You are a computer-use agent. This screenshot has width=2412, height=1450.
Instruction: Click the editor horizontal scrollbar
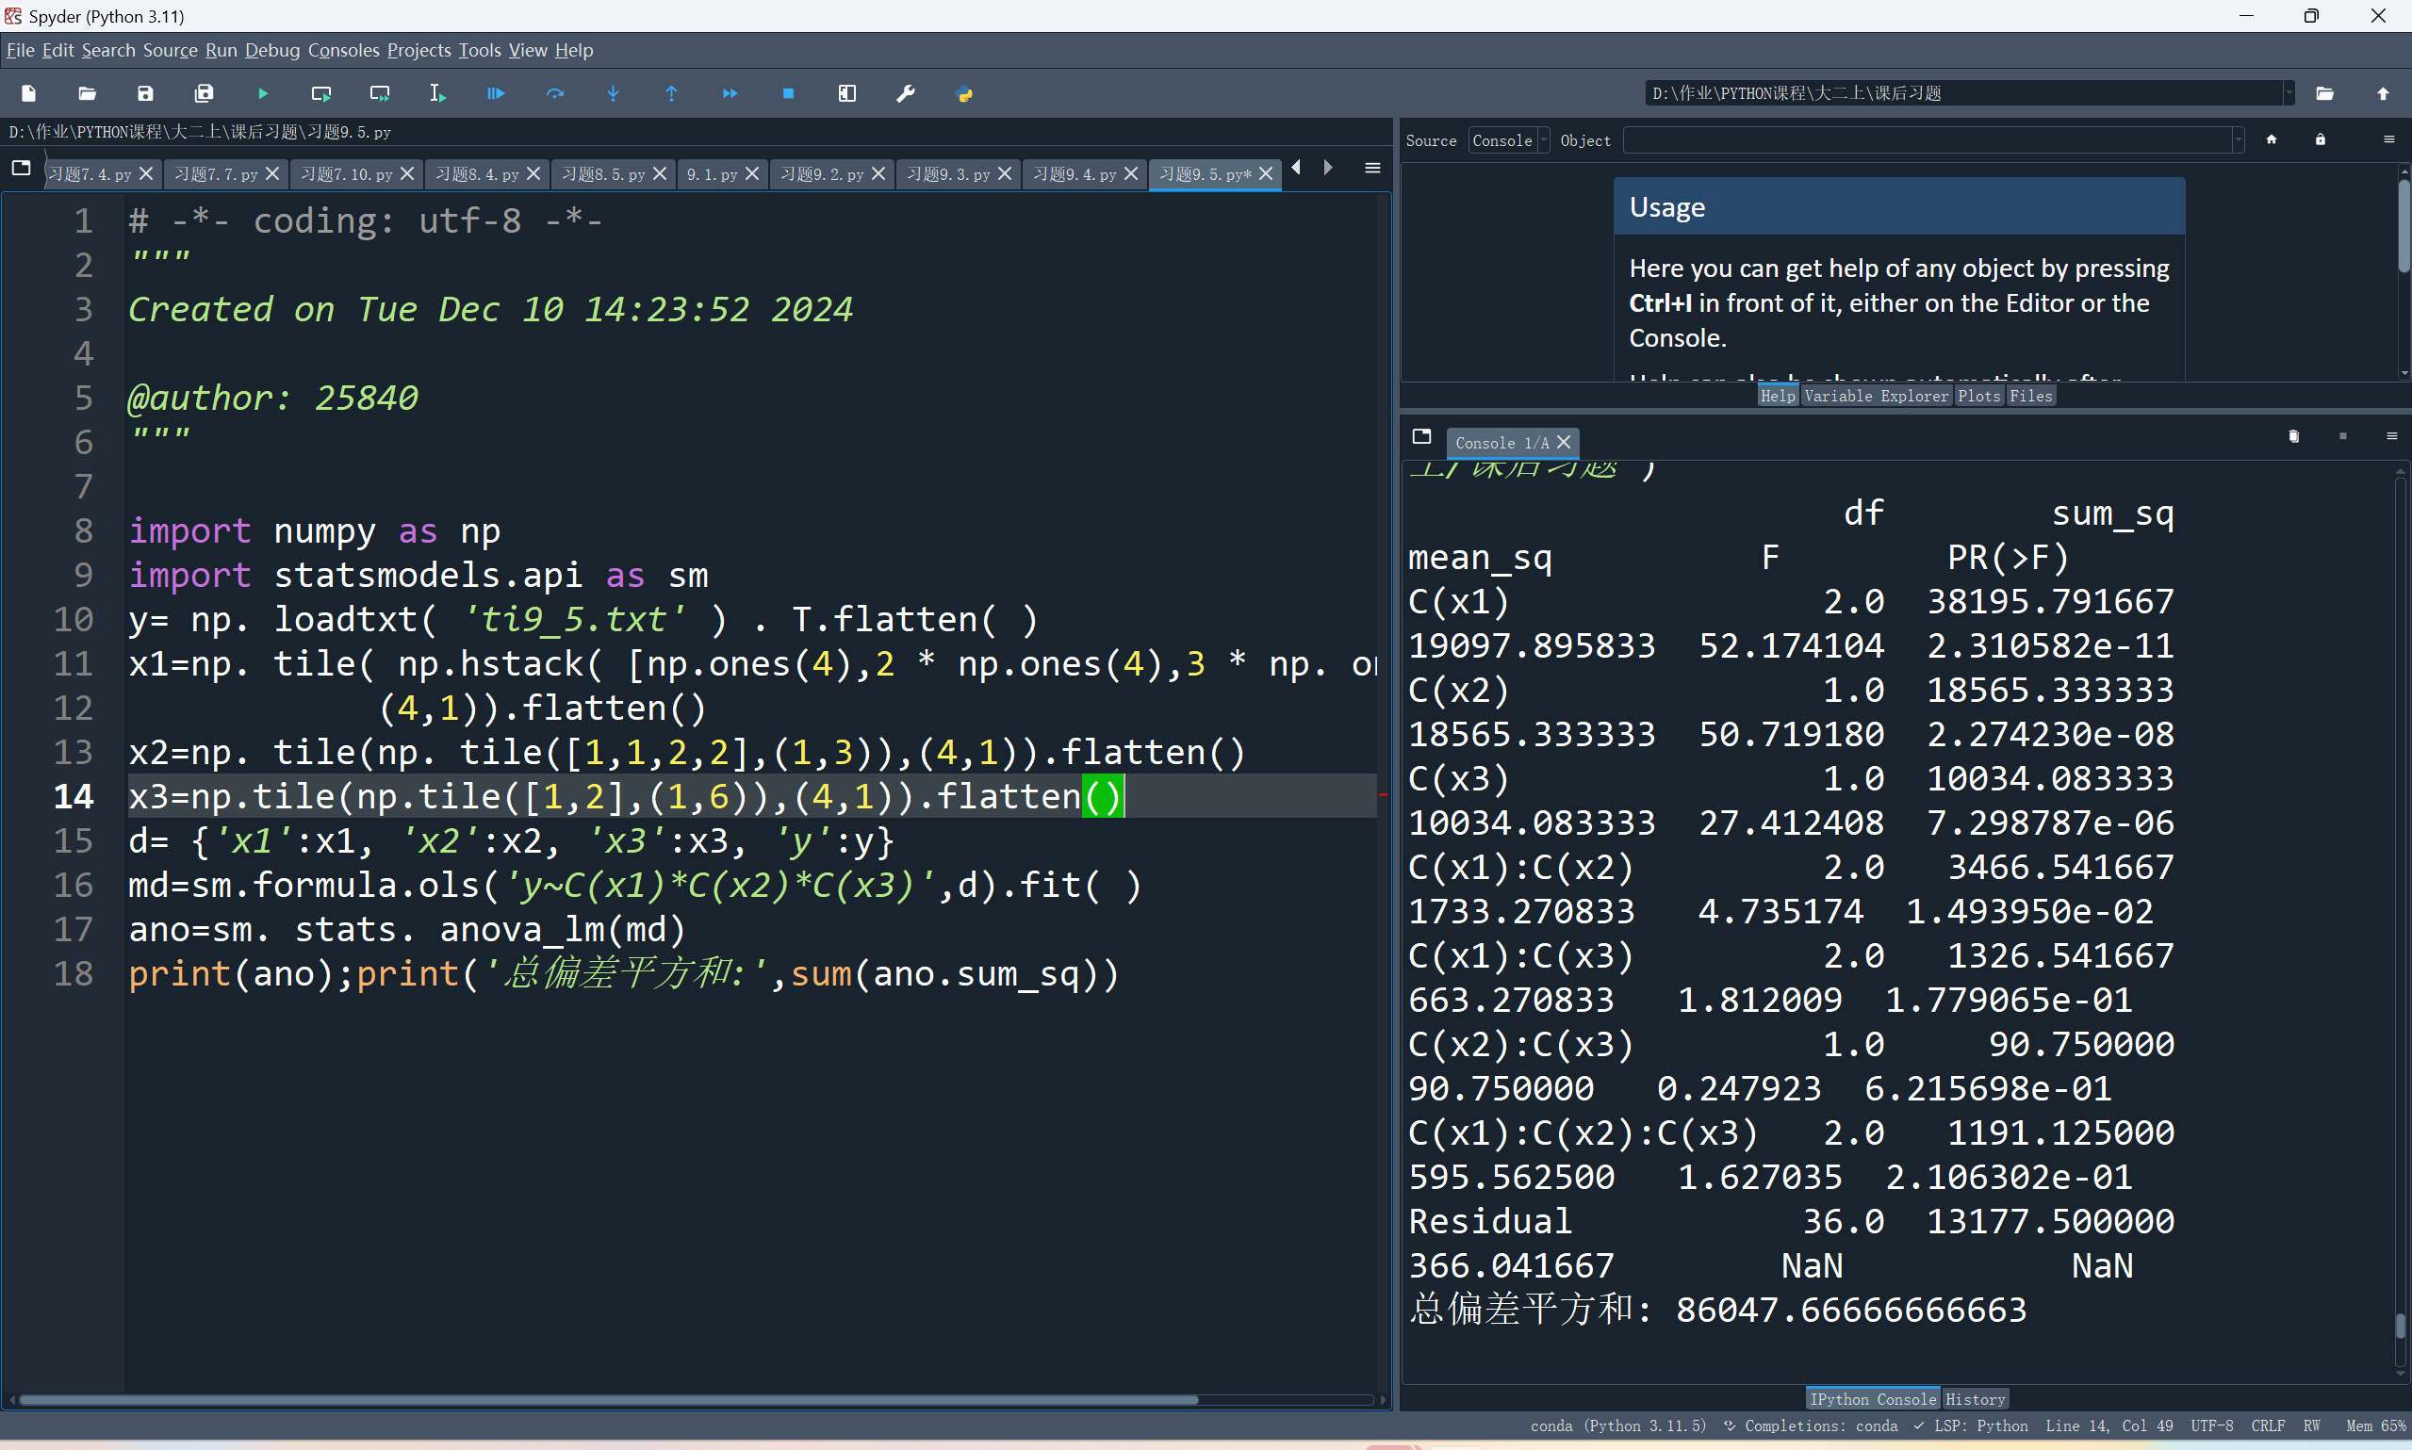pyautogui.click(x=606, y=1399)
